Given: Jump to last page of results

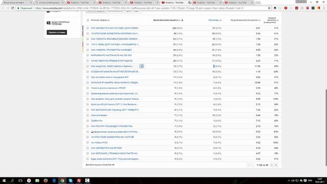Looking at the screenshot, I should coord(276,165).
